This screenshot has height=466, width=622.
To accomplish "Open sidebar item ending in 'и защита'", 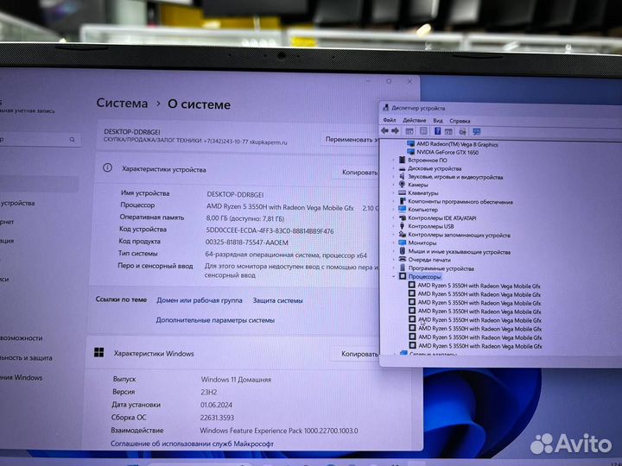I will pyautogui.click(x=26, y=358).
